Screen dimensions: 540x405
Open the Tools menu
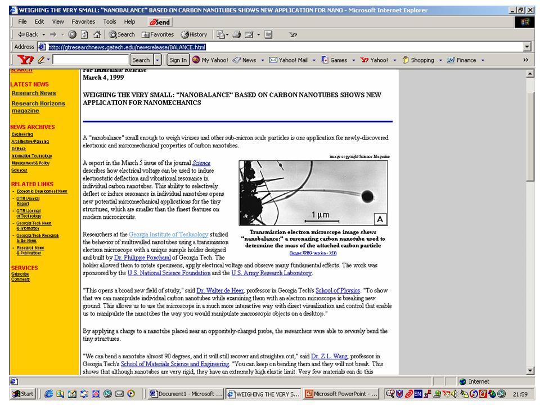point(110,22)
